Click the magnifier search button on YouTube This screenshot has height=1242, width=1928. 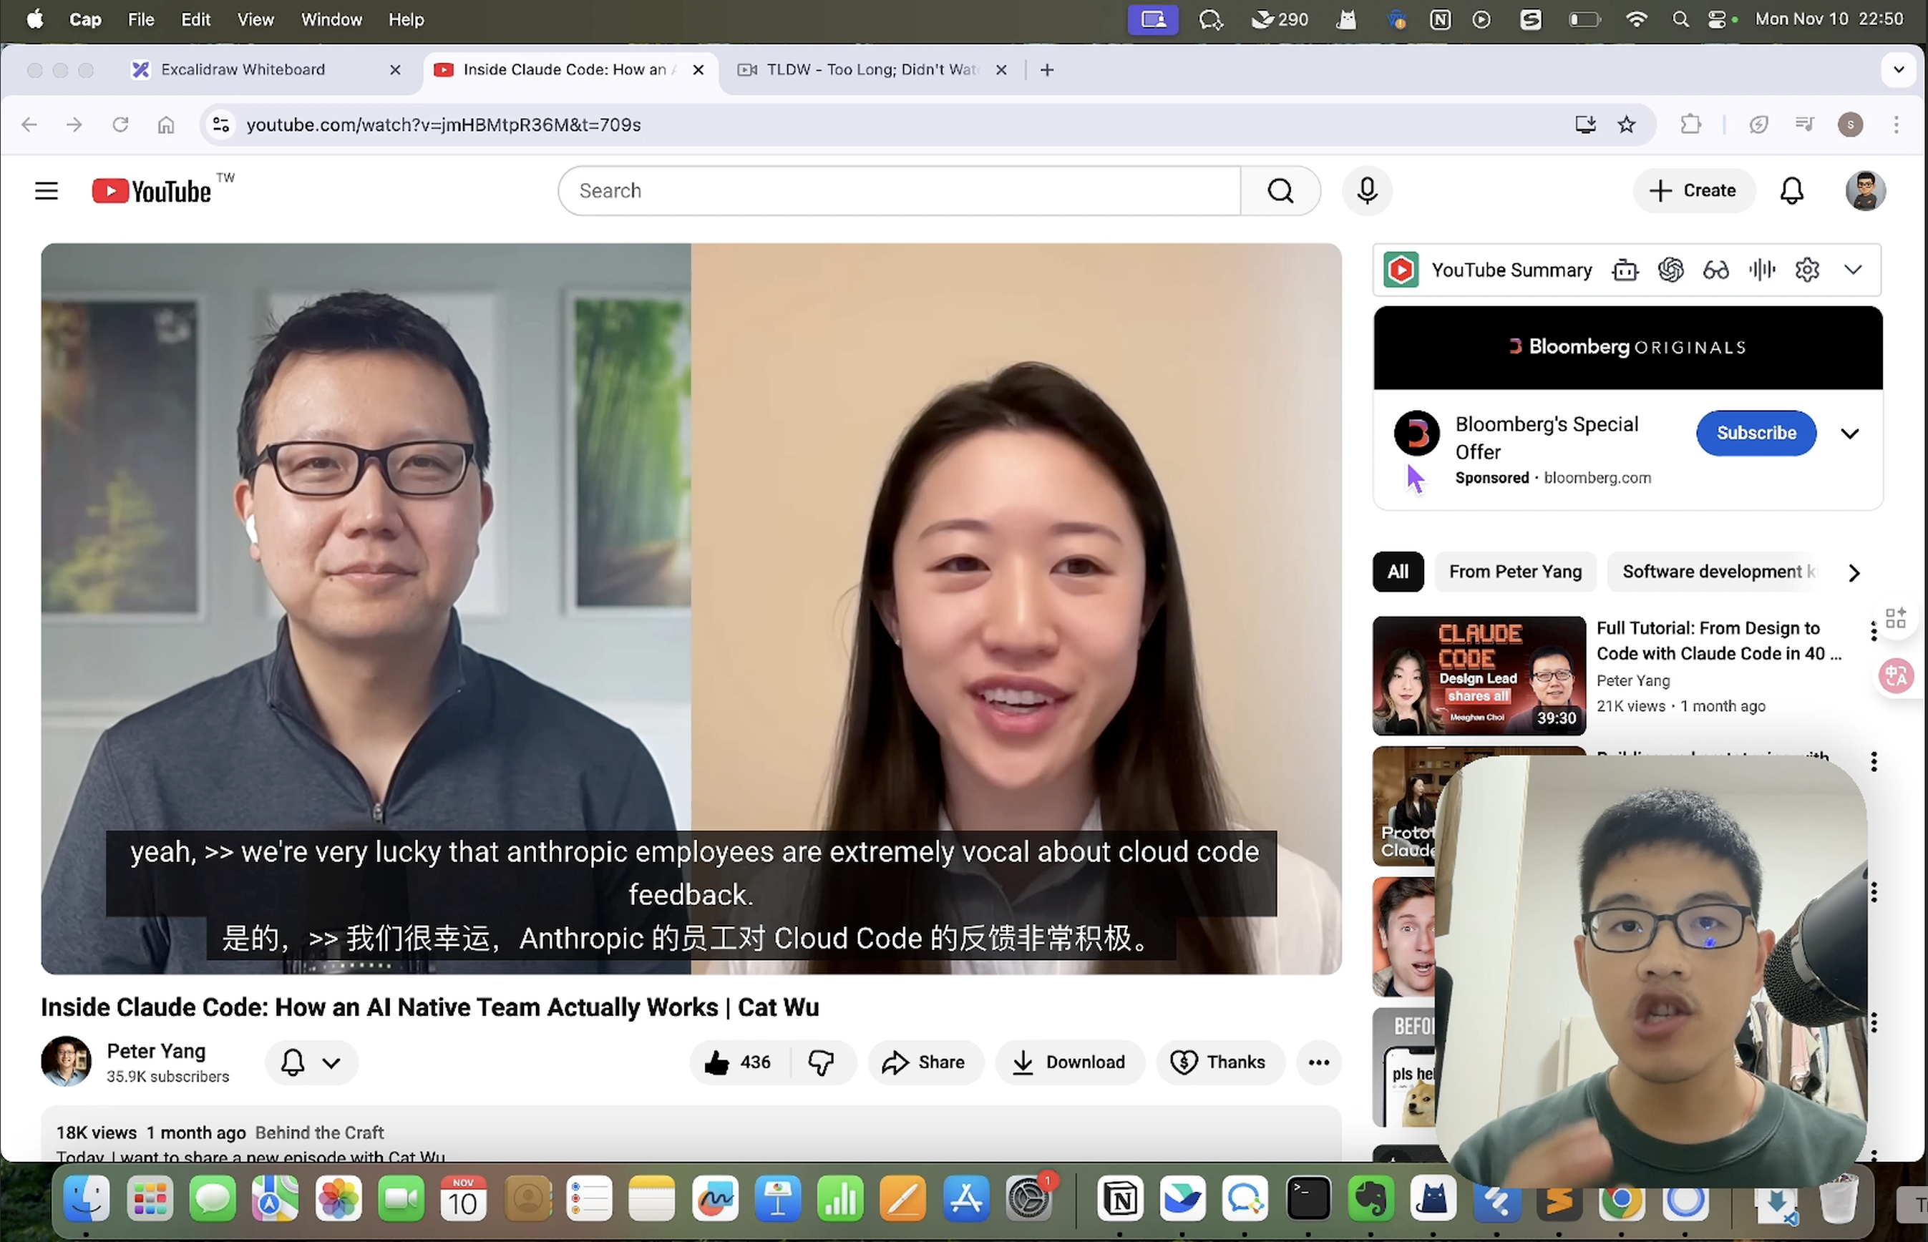coord(1280,191)
